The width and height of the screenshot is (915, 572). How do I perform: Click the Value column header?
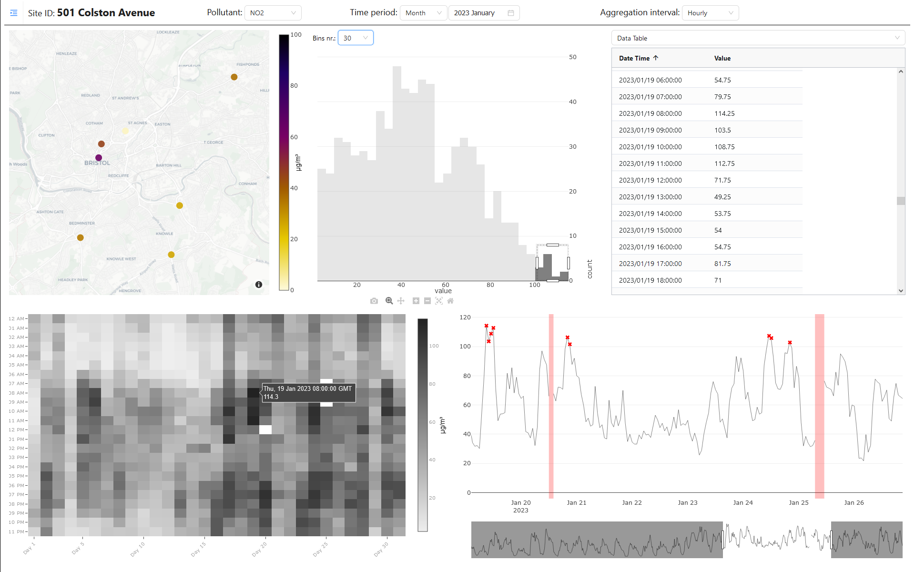coord(722,58)
